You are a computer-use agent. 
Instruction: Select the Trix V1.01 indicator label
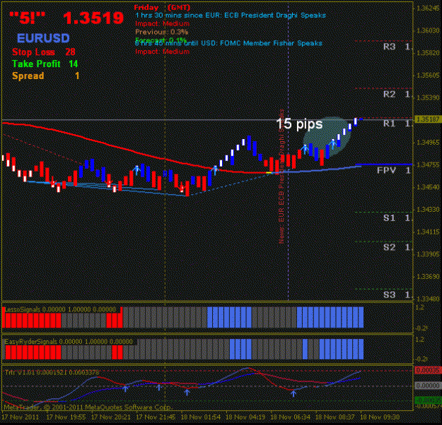pyautogui.click(x=52, y=373)
